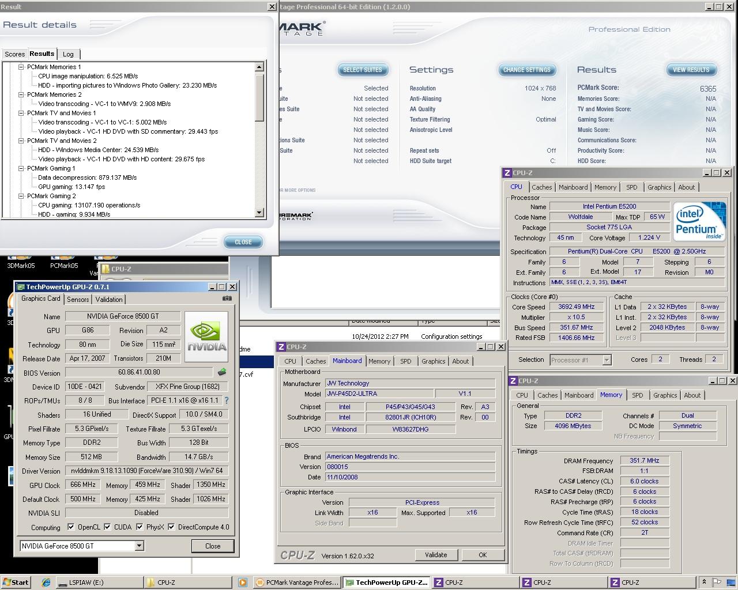Click the BIOS Version field 60.86.41.00.80
The image size is (738, 590).
coord(139,372)
